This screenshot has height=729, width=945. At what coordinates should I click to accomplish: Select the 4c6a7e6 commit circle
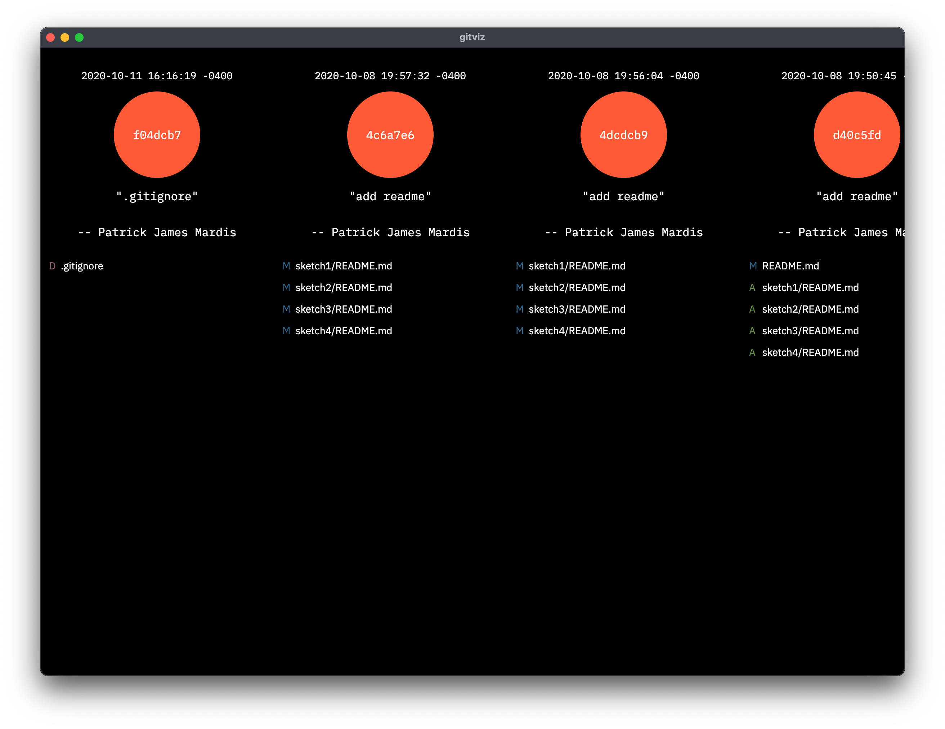pos(390,135)
